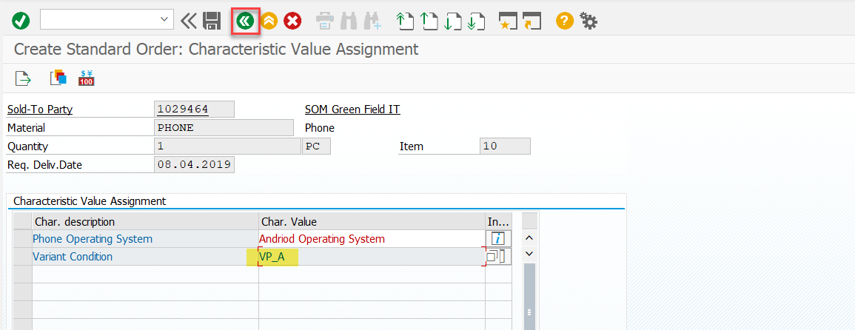Click the yellow Exit icon
This screenshot has height=330, width=855.
tap(269, 21)
